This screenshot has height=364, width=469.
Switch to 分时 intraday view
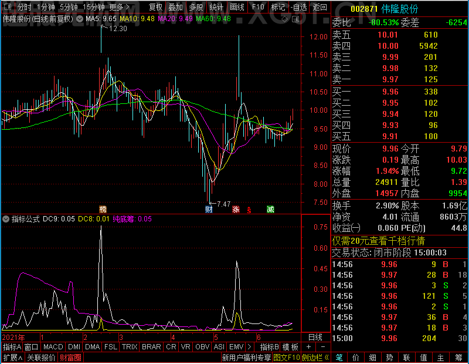tap(24, 7)
